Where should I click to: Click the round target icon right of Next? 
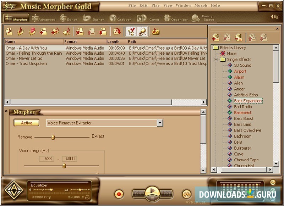(x=187, y=194)
